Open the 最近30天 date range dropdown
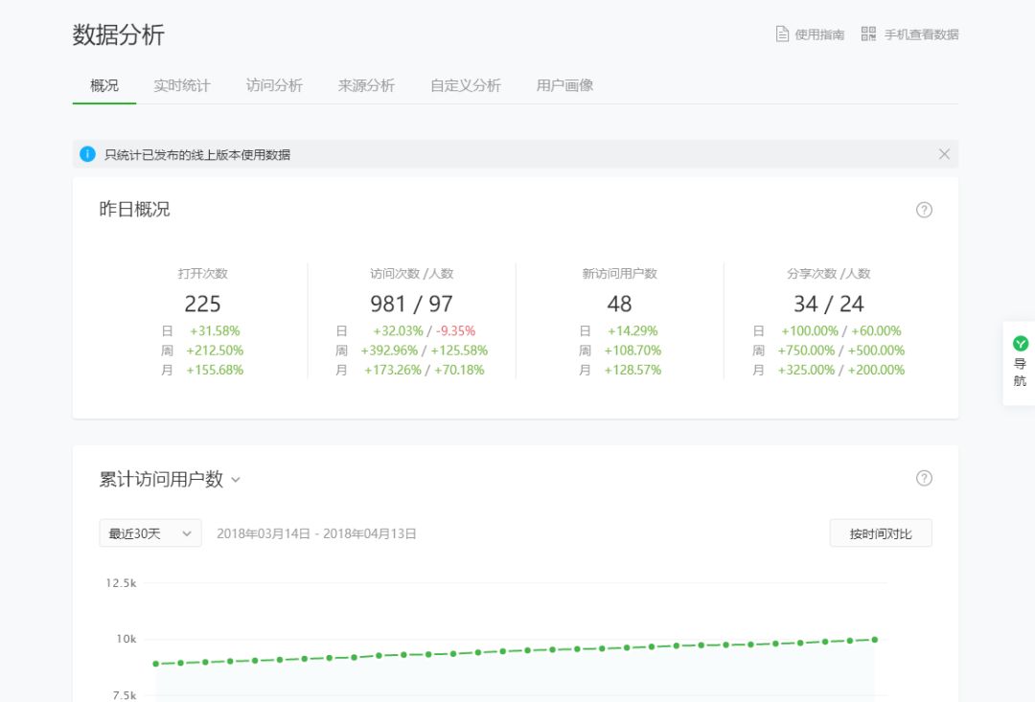The image size is (1035, 702). tap(149, 533)
